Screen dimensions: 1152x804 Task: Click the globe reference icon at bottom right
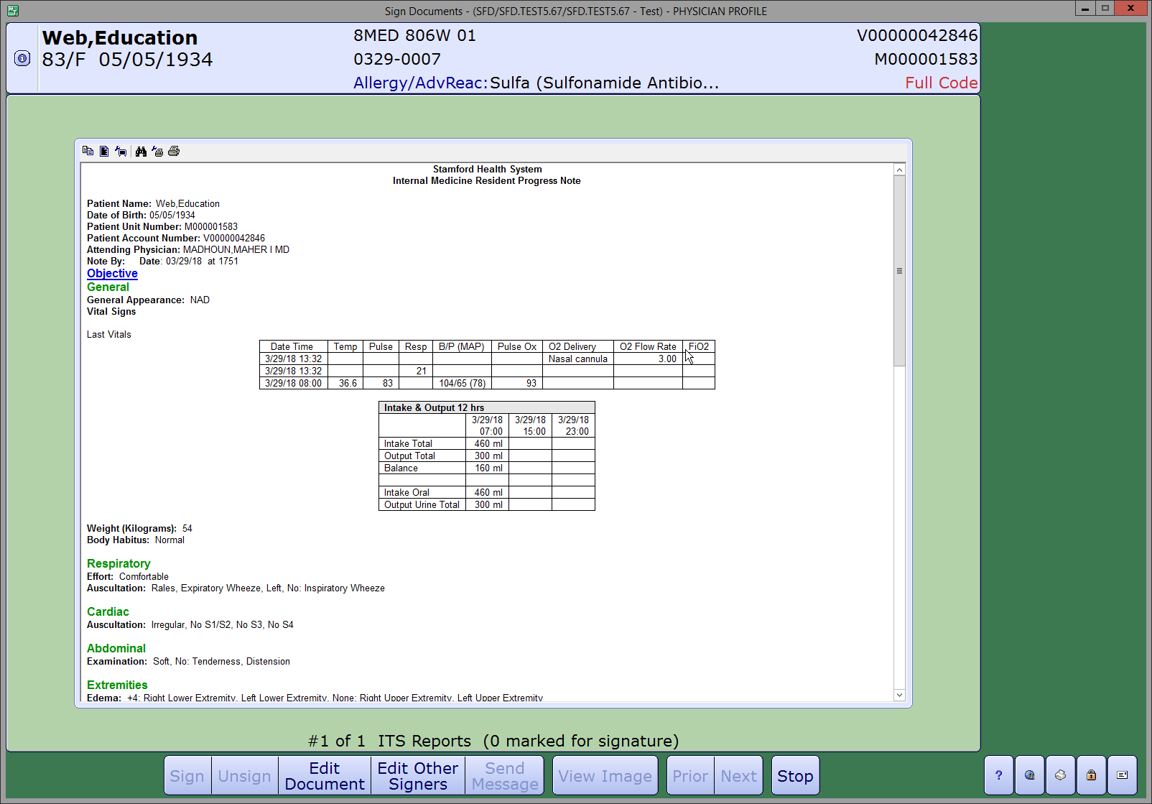coord(1029,775)
